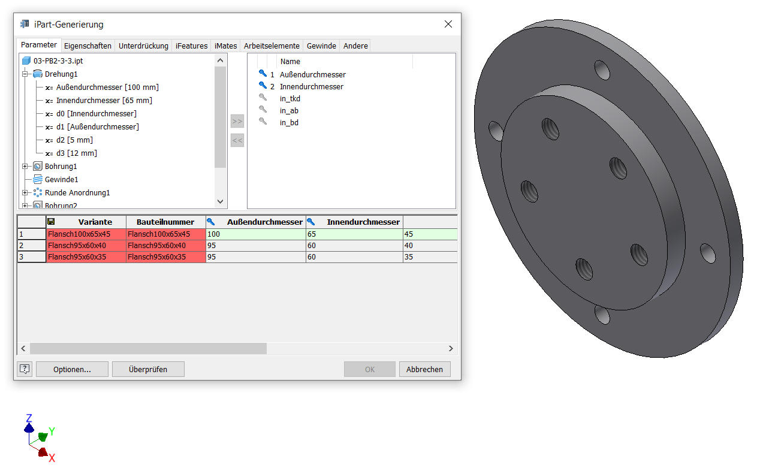Select table row header 2
Viewport: 757px width, 471px height.
coord(32,246)
